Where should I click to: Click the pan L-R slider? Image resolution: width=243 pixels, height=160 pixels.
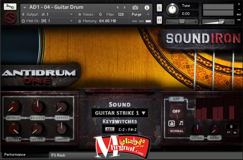coord(182,22)
